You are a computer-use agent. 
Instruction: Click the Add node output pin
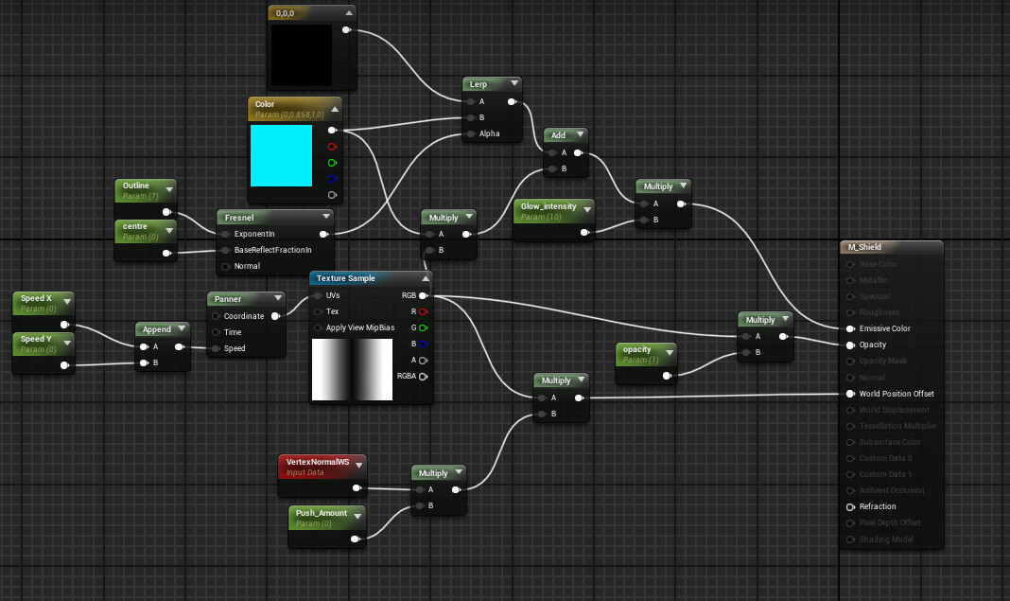(x=579, y=152)
